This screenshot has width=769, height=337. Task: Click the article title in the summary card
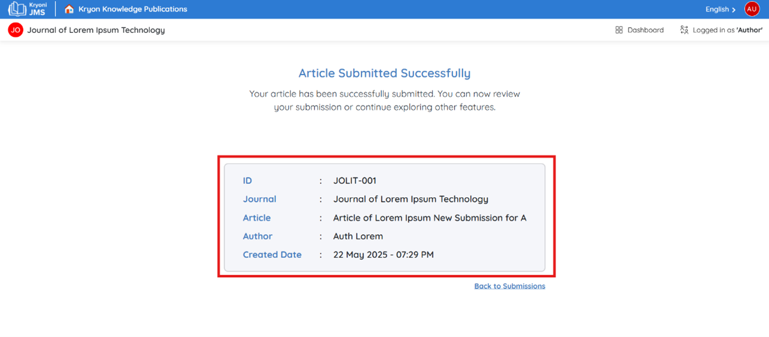[430, 217]
